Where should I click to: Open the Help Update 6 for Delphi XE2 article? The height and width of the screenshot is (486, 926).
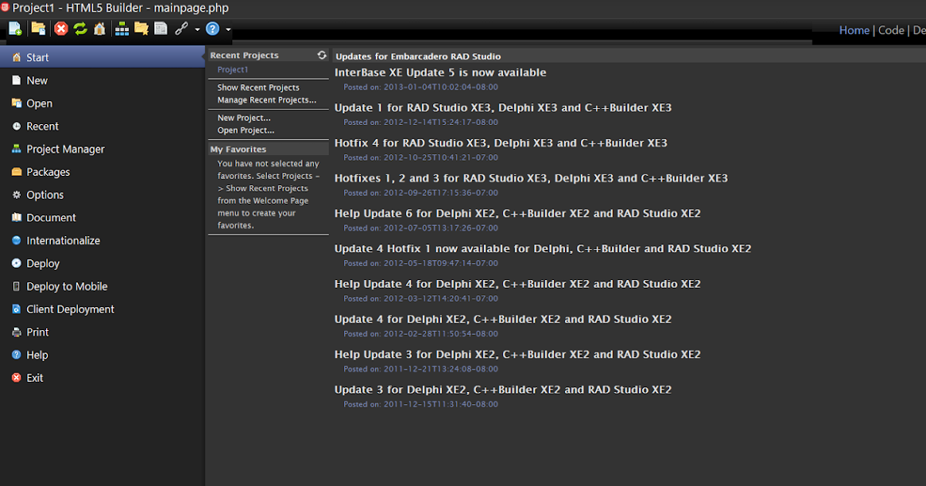tap(518, 214)
